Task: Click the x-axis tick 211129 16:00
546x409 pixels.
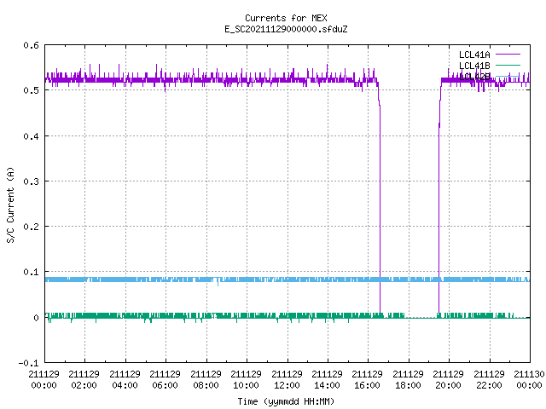Action: click(367, 380)
